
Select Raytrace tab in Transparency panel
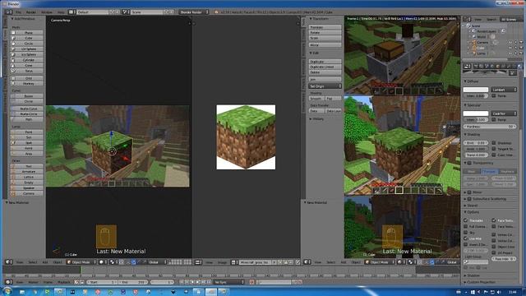point(507,172)
